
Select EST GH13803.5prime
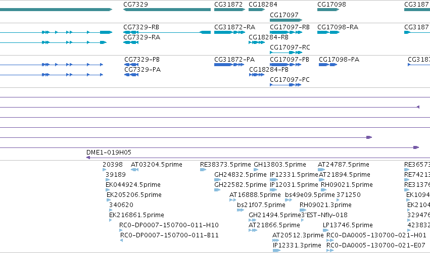tap(280, 165)
